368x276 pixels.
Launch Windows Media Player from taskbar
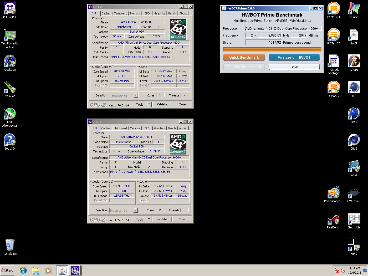click(49, 270)
